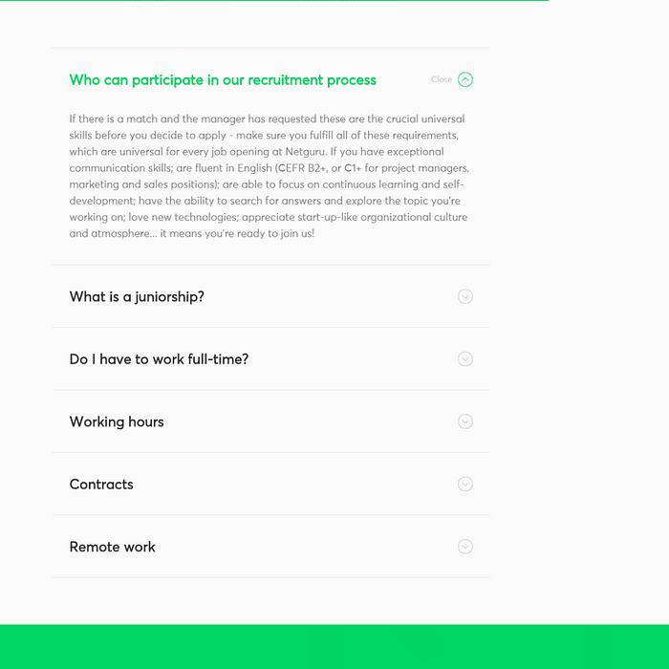Image resolution: width=669 pixels, height=669 pixels.
Task: Click the Working hours circle chevron icon
Action: pos(465,421)
